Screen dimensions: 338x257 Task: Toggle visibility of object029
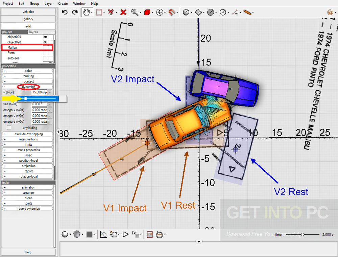coord(45,37)
